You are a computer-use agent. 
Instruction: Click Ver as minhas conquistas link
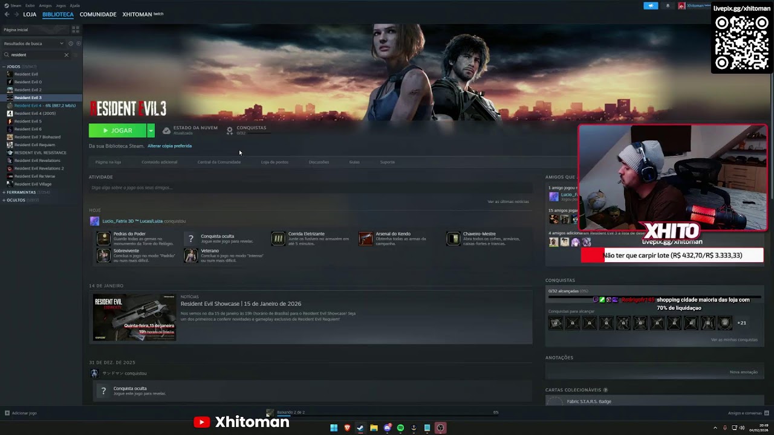(734, 340)
